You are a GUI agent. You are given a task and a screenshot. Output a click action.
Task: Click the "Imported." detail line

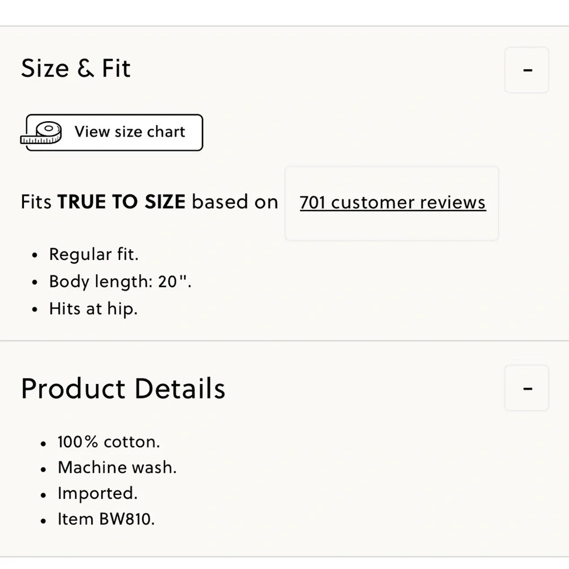point(97,493)
